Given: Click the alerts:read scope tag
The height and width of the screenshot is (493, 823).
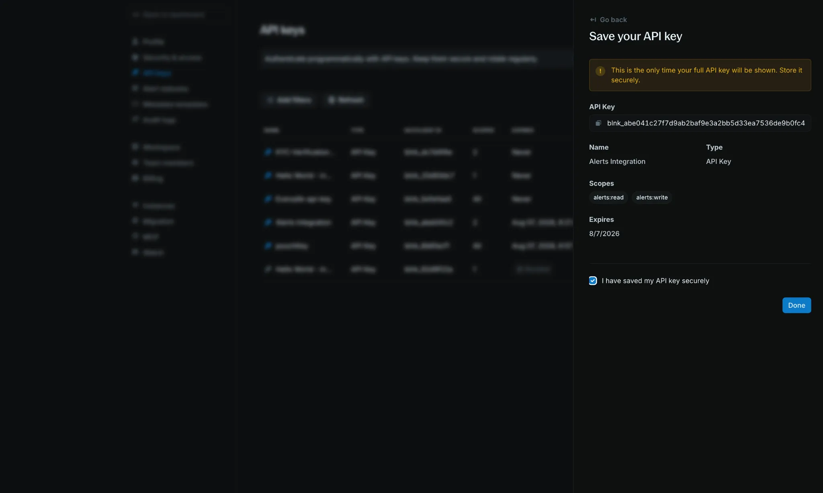Looking at the screenshot, I should pyautogui.click(x=608, y=197).
